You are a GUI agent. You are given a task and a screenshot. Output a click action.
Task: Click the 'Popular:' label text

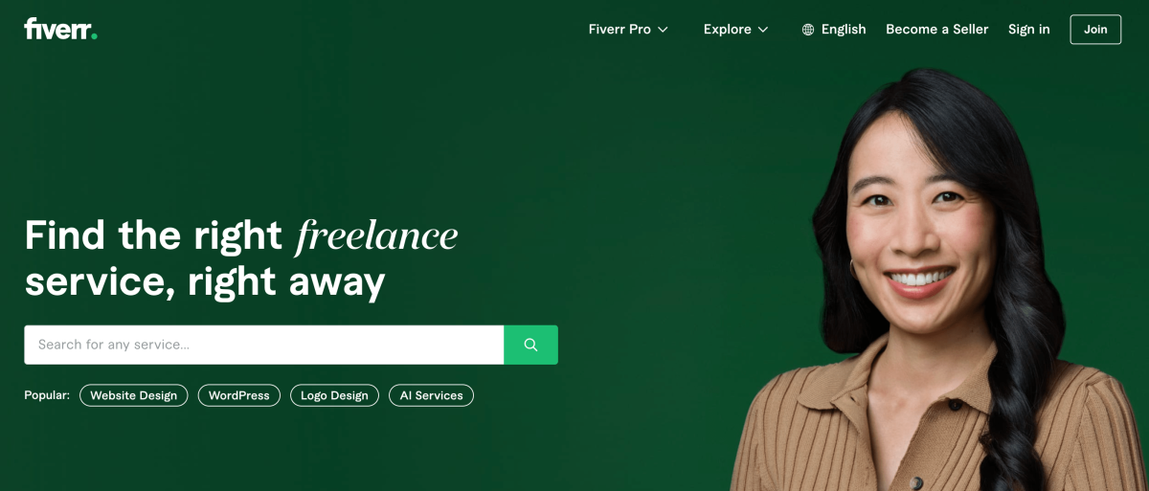[47, 395]
